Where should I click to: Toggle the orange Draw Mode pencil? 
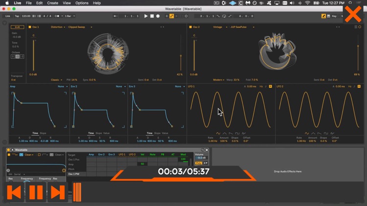coord(323,16)
